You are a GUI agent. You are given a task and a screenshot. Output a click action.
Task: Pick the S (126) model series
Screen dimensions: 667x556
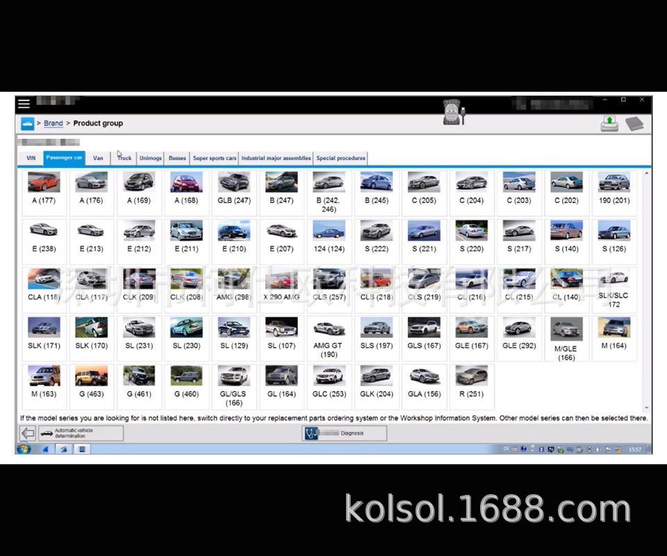(614, 241)
